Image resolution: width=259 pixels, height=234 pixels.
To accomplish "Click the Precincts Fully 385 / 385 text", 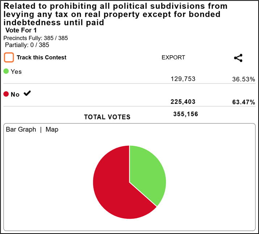I will [35, 38].
